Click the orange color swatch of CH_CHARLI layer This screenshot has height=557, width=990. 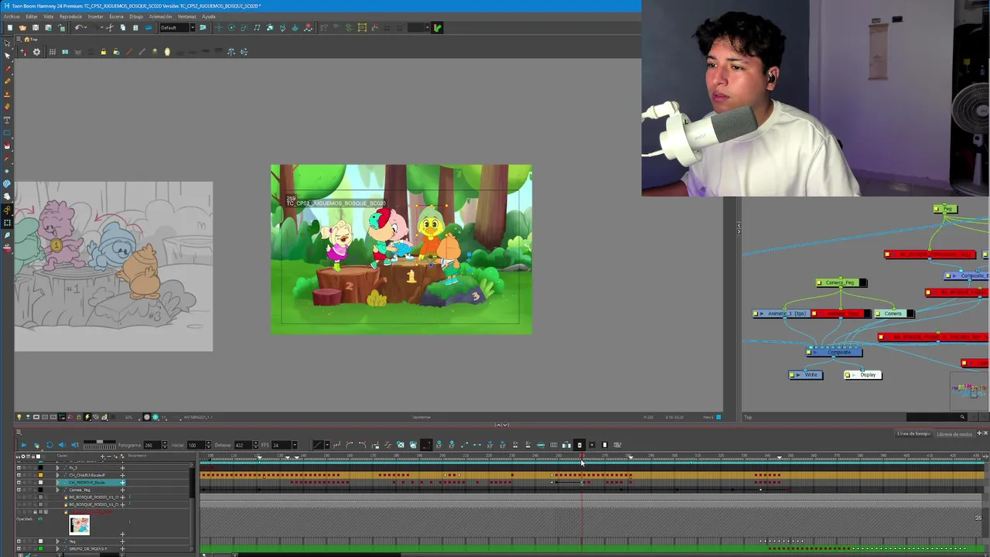click(x=40, y=475)
